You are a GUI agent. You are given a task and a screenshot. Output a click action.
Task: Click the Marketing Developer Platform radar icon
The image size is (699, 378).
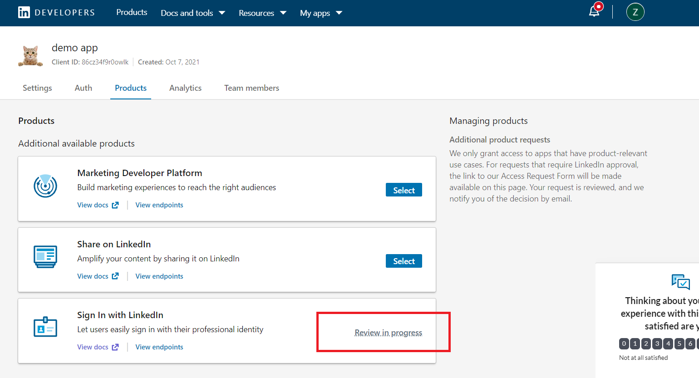coord(45,186)
